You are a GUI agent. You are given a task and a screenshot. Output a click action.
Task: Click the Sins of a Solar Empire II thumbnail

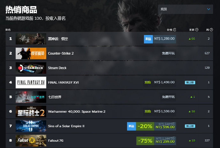point(31,126)
